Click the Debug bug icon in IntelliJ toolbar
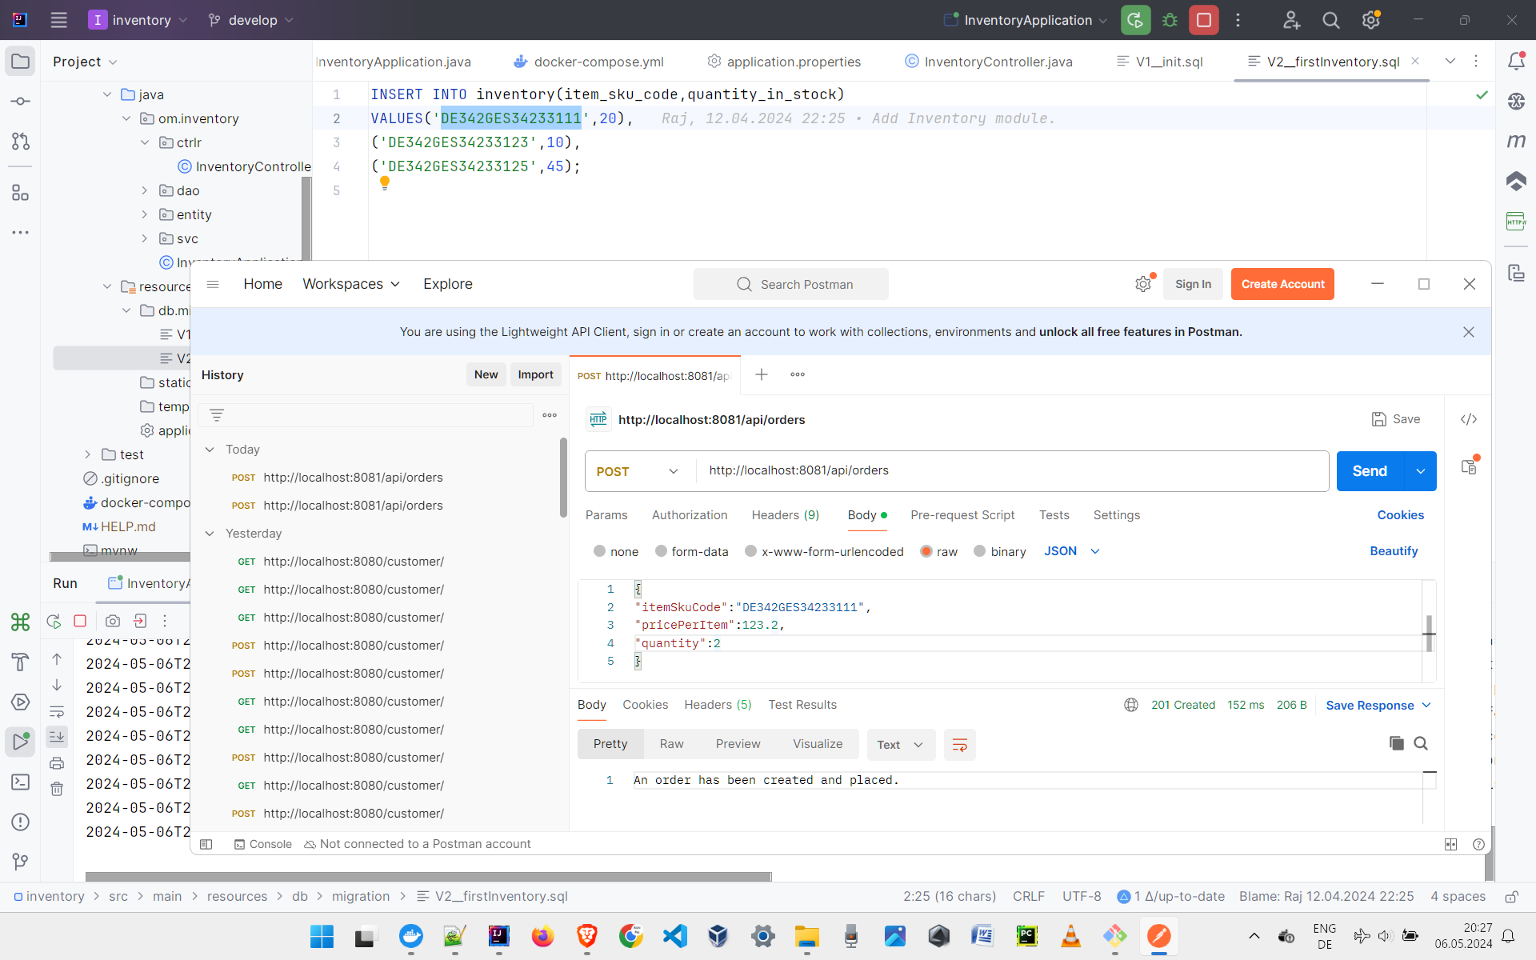Screen dimensions: 1536x960 coord(1170,20)
